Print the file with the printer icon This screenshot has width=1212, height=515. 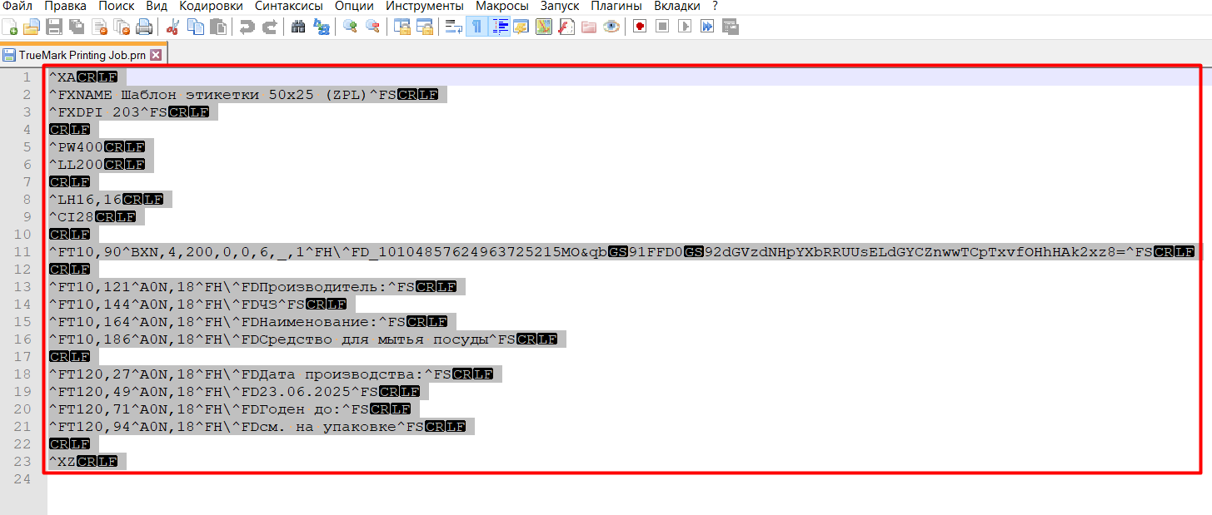[144, 27]
